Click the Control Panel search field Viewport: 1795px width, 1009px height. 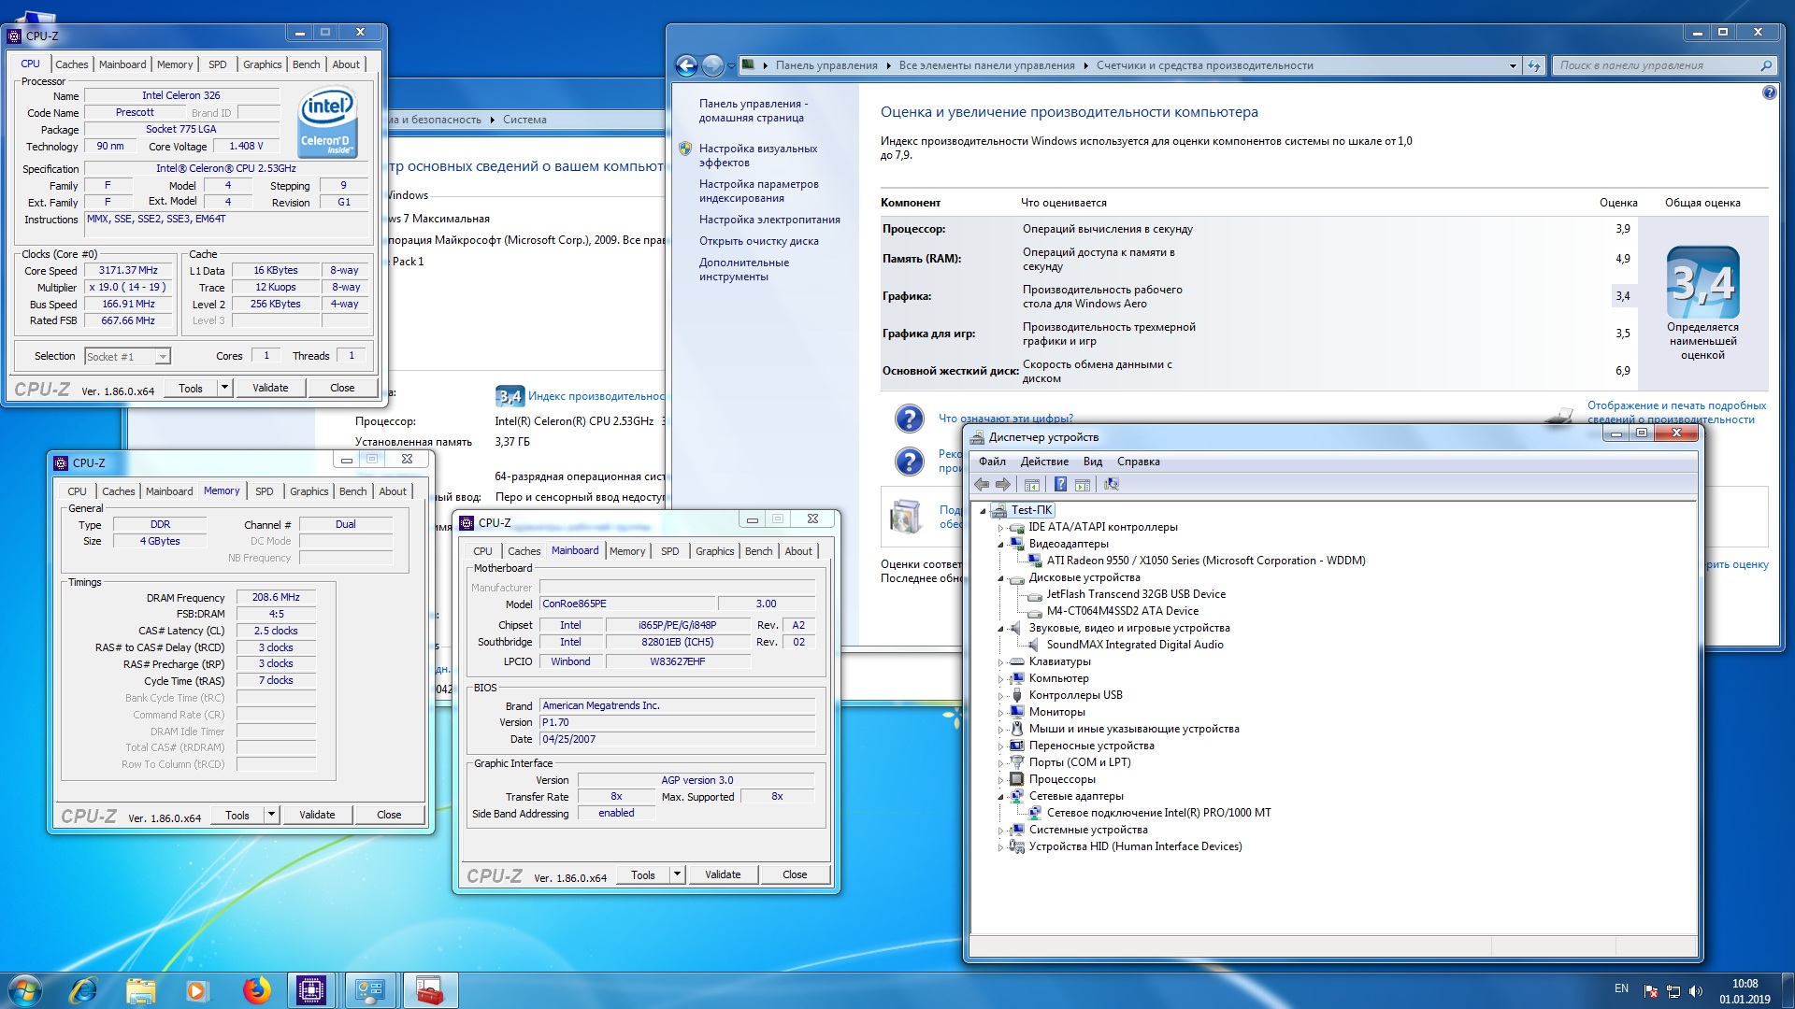click(1657, 65)
